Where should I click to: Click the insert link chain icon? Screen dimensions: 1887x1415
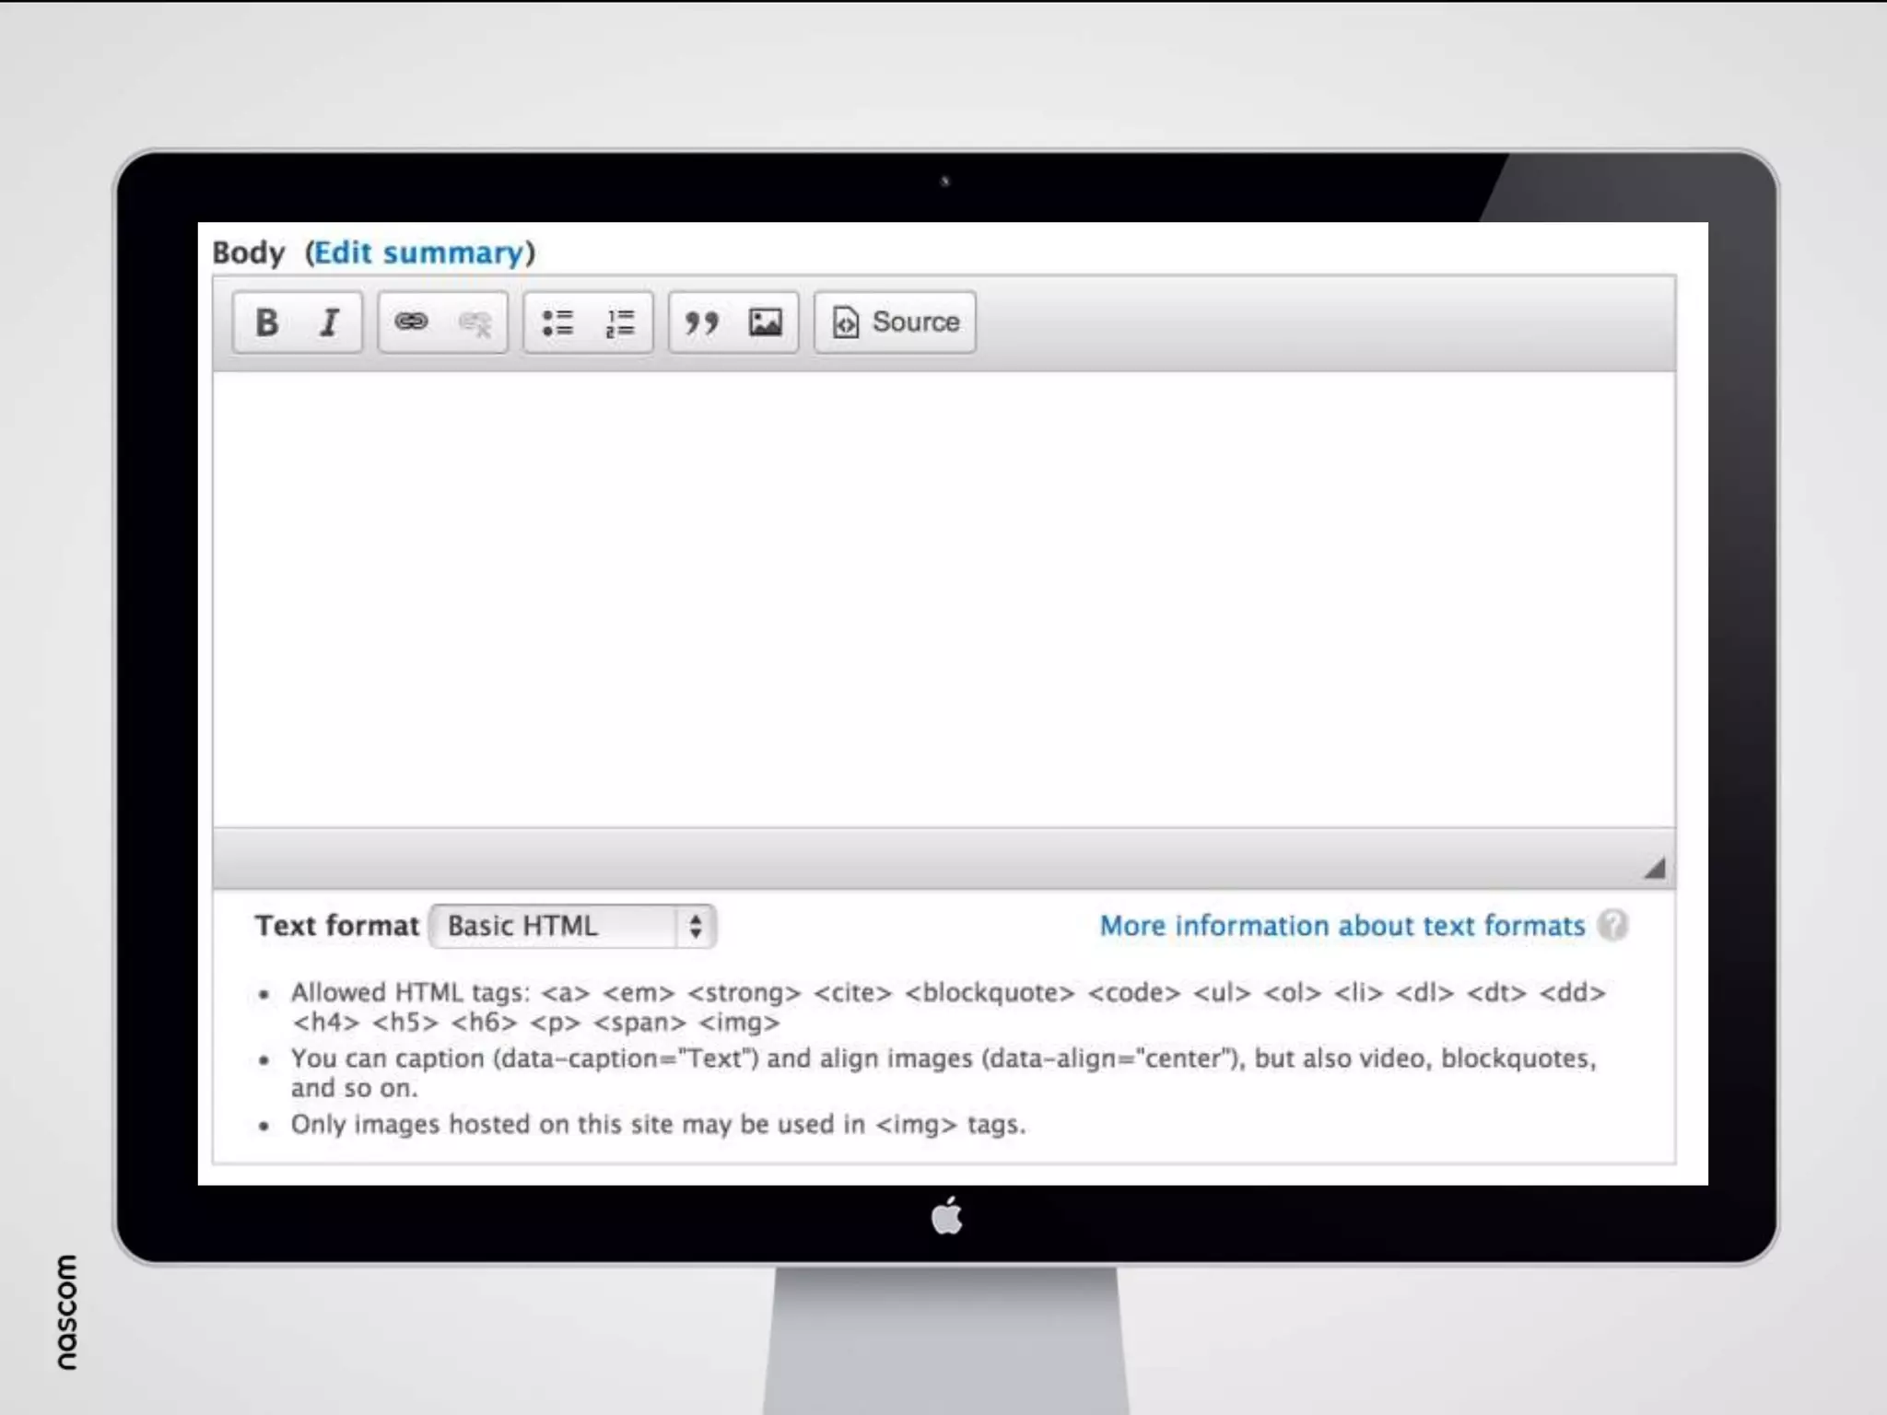(411, 322)
